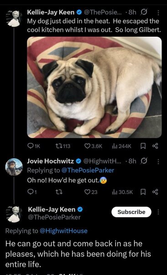Repost the tweet with 113 reposts
The width and height of the screenshot is (167, 275).
(63, 146)
